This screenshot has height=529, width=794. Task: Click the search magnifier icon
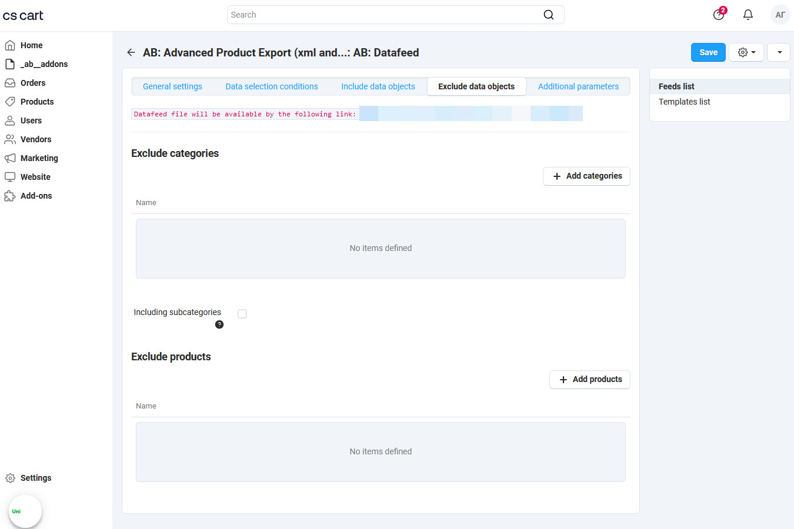pyautogui.click(x=548, y=15)
